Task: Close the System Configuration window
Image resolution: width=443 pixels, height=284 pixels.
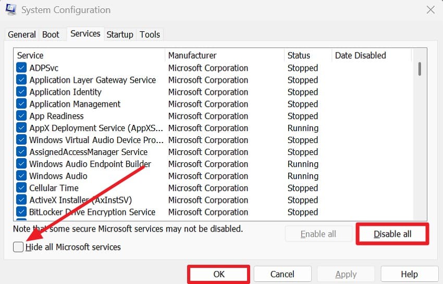Action: click(x=430, y=10)
